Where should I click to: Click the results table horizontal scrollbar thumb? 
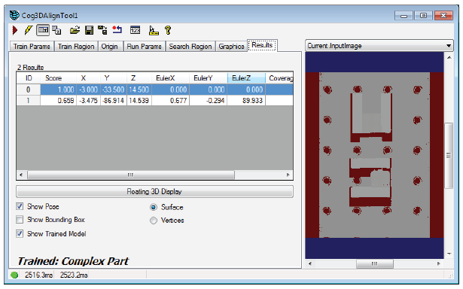pos(131,175)
